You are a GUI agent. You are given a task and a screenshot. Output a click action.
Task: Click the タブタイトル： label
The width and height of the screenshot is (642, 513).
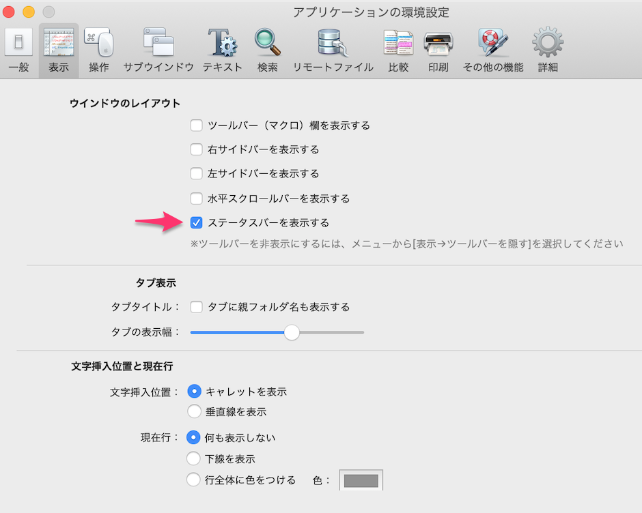[145, 307]
